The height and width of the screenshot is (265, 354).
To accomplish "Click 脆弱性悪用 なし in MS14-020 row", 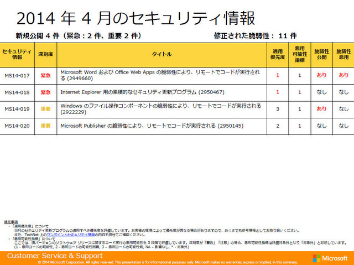I will (x=343, y=126).
